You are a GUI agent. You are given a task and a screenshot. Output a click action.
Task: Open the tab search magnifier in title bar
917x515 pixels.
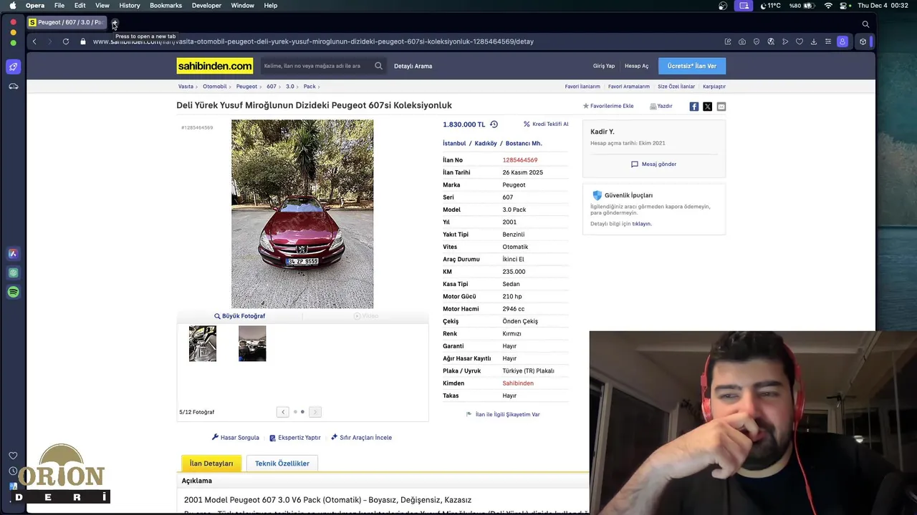click(865, 24)
